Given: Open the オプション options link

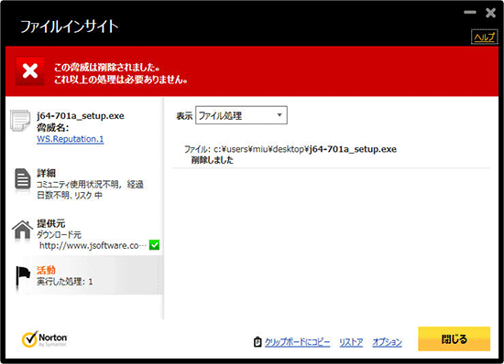Looking at the screenshot, I should (387, 342).
